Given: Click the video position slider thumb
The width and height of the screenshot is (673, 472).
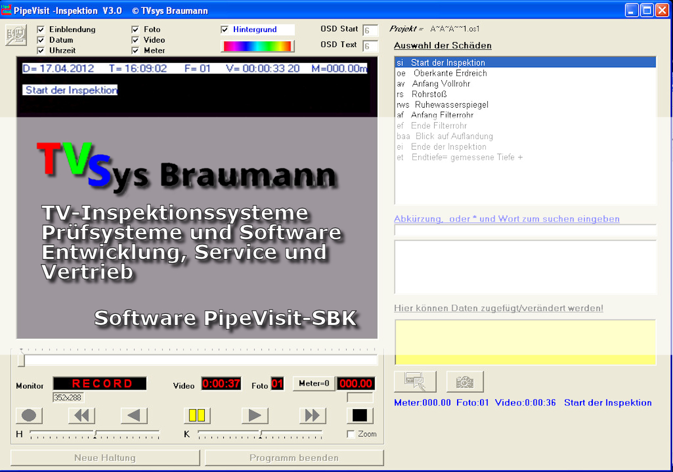Looking at the screenshot, I should (x=21, y=359).
